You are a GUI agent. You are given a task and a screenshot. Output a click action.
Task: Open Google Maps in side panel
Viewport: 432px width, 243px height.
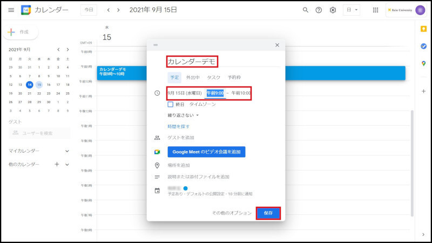423,63
